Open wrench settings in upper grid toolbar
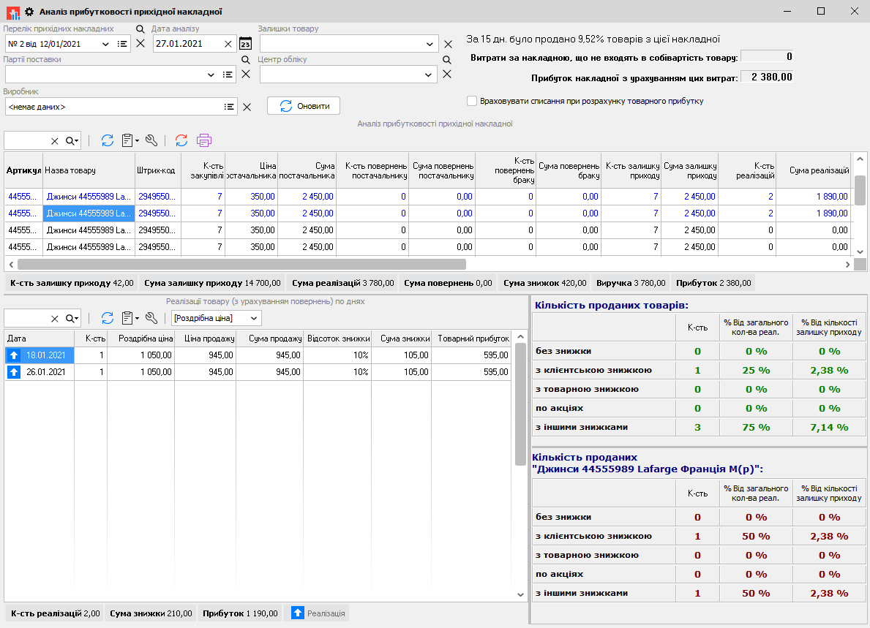 coord(151,140)
